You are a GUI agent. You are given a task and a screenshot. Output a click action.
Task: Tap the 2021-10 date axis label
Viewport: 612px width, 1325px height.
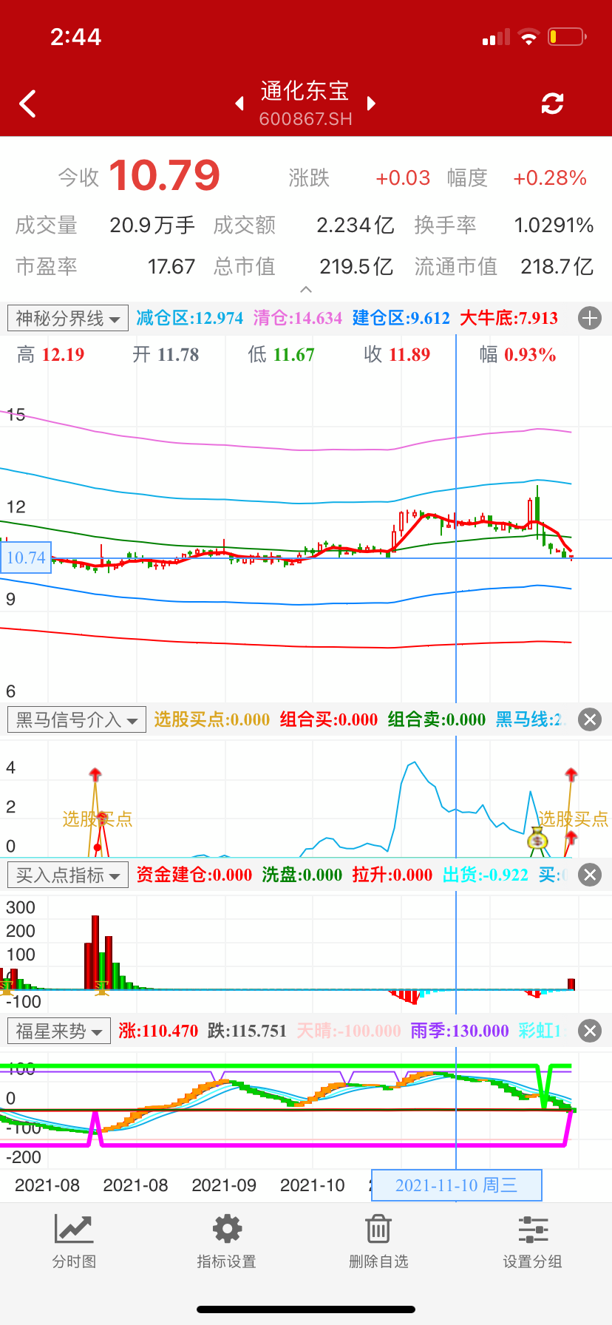coord(313,1185)
